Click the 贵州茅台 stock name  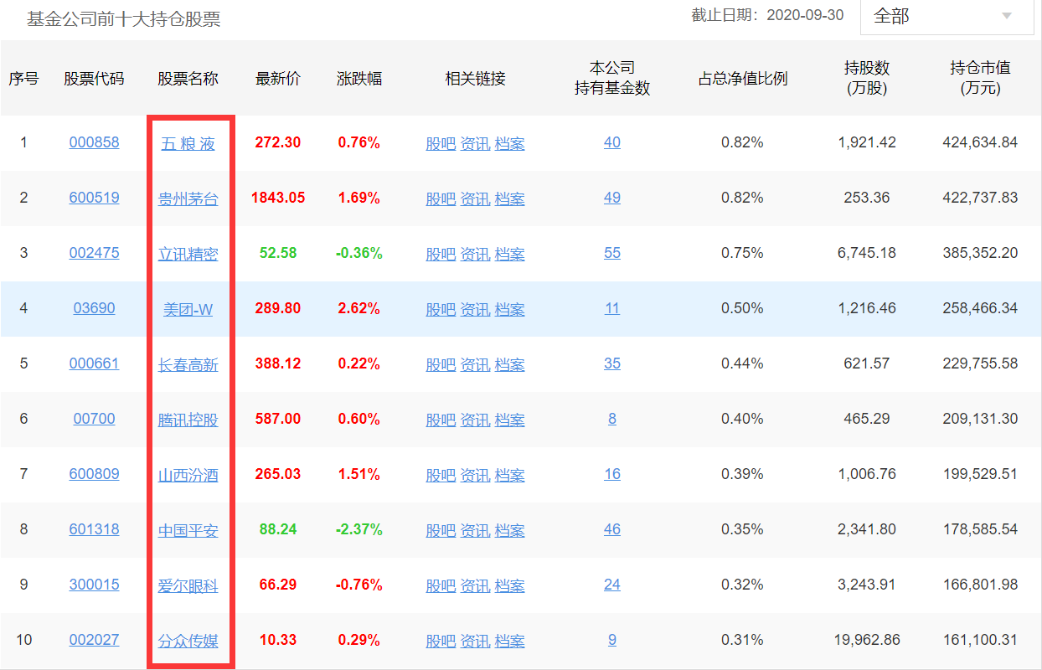pyautogui.click(x=188, y=198)
